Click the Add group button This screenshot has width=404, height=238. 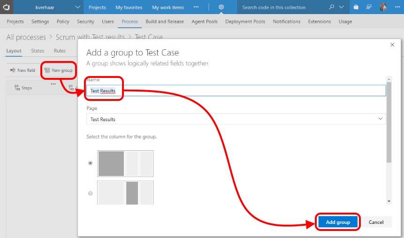(x=338, y=222)
